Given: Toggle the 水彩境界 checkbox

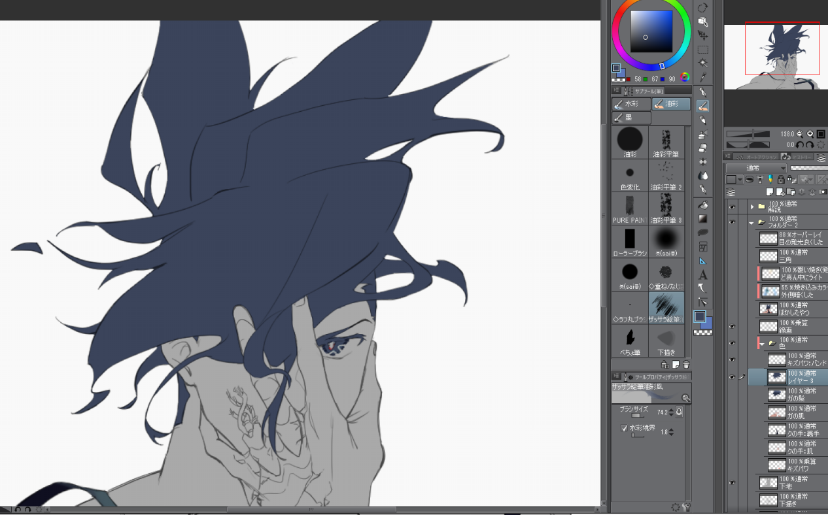Looking at the screenshot, I should pyautogui.click(x=624, y=428).
